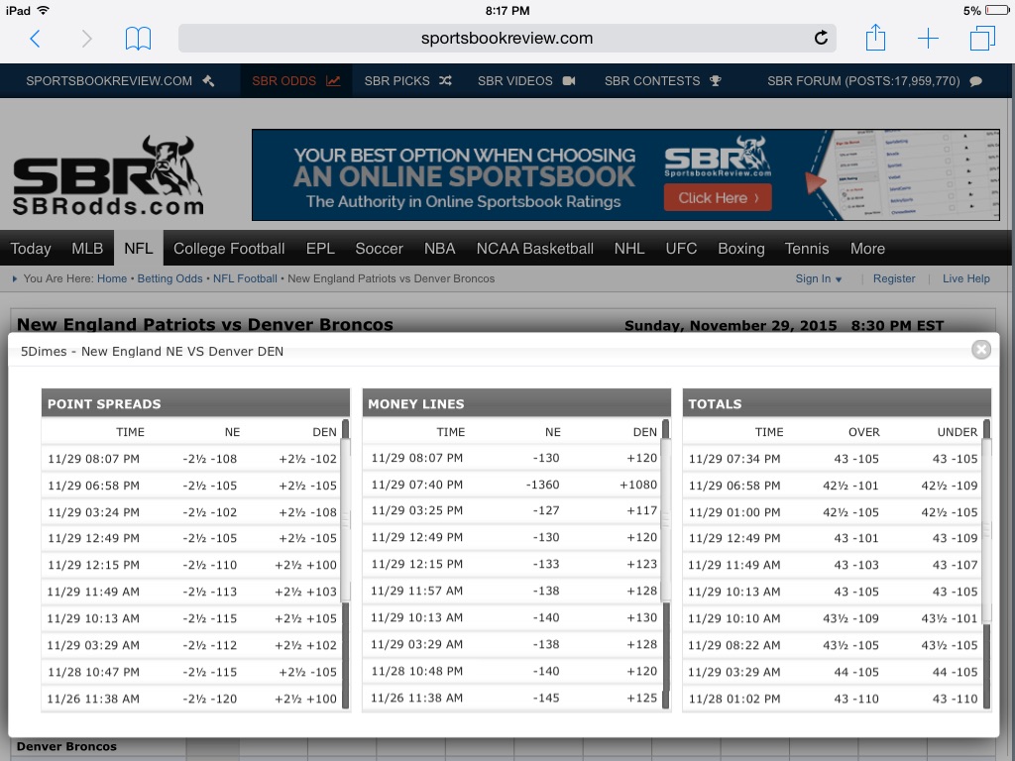Click the 'New England Patriots vs Denver Broncos' heading
The width and height of the screenshot is (1015, 761).
tap(204, 324)
